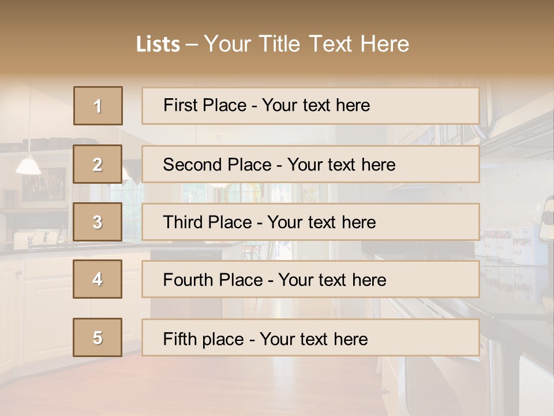Viewport: 554px width, 416px height.
Task: Select the "Second Place - Your text here" box
Action: pyautogui.click(x=310, y=164)
